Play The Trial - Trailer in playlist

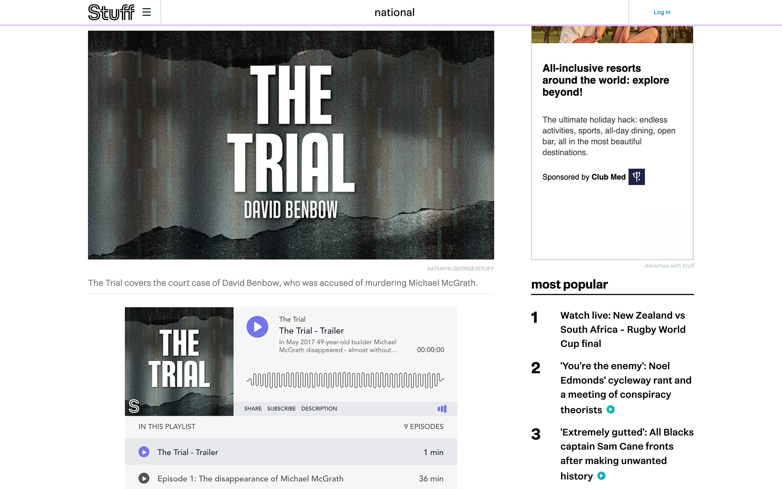coord(144,452)
